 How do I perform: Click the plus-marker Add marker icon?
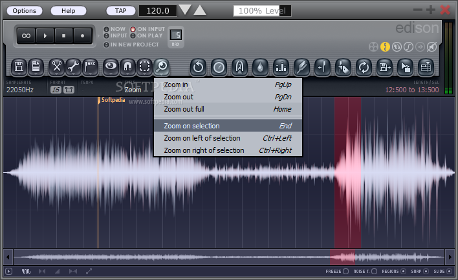click(322, 67)
